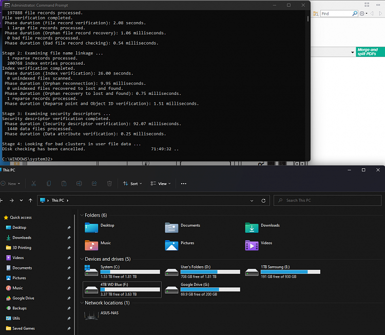385x335 pixels.
Task: Select the ASUS-NAS network location
Action: coord(102,315)
